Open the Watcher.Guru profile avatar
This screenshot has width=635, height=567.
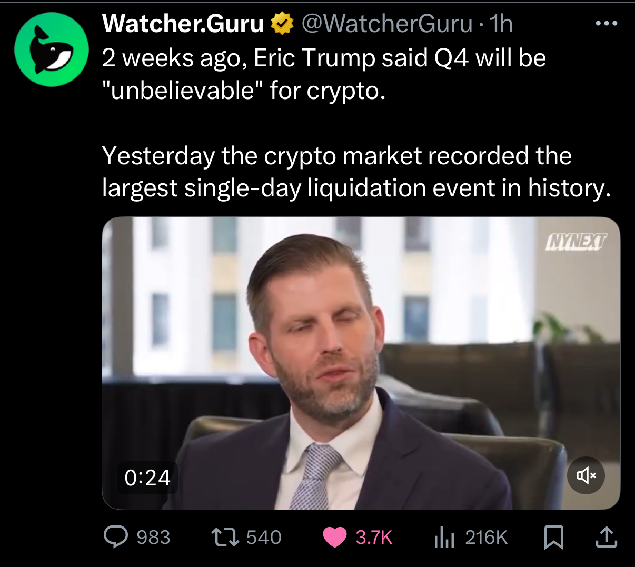(52, 49)
